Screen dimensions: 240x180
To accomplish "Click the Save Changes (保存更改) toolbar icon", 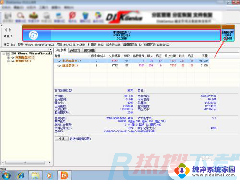I will (x=8, y=17).
